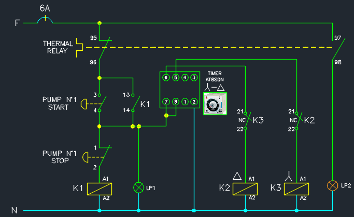Select the delta triangle symbol above K2
This screenshot has height=217, width=354.
[237, 176]
